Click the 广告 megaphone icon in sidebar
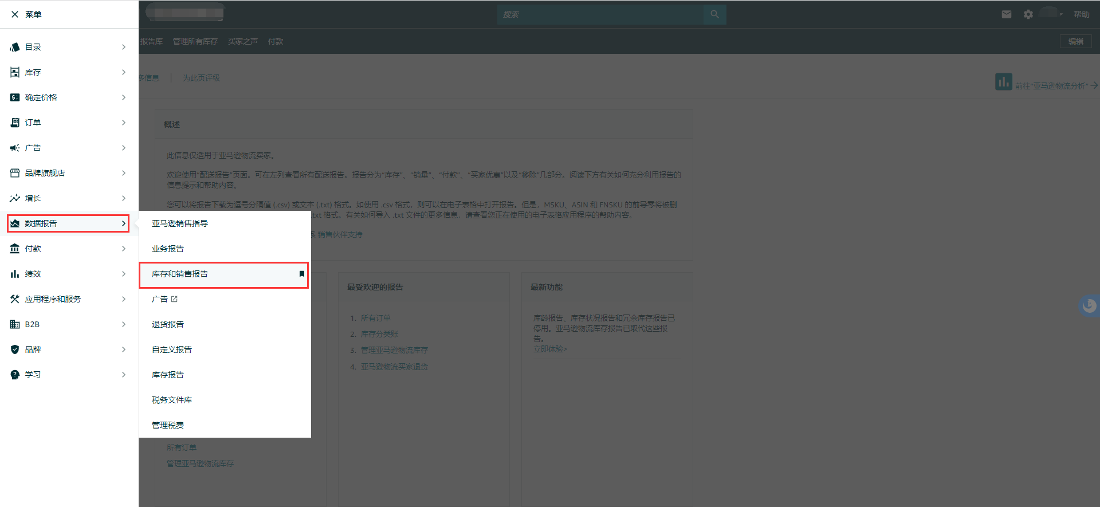This screenshot has width=1100, height=507. 15,148
